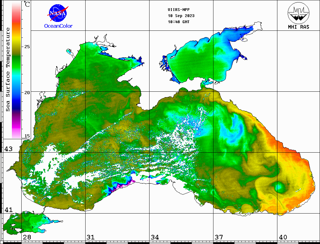Click latitude label 43
320x244 pixels.
click(8, 149)
